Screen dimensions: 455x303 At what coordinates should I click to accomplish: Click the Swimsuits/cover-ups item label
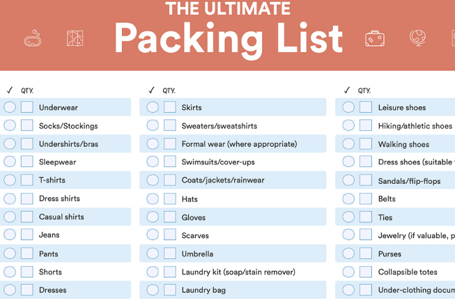pos(218,162)
